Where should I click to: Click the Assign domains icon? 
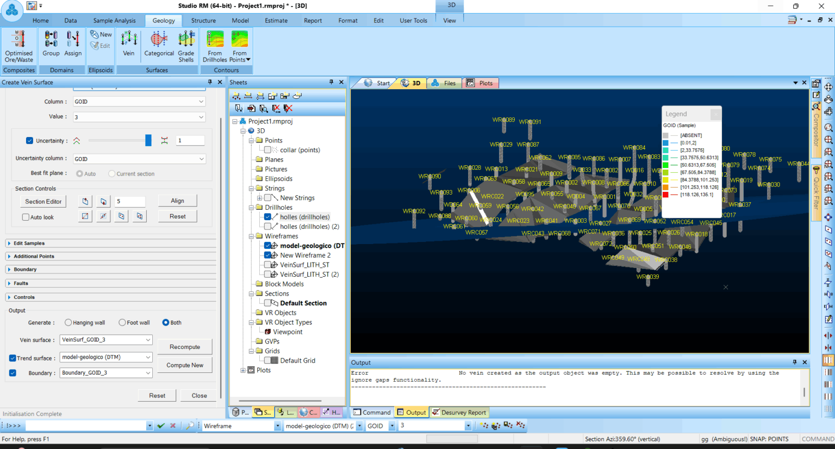pos(73,43)
